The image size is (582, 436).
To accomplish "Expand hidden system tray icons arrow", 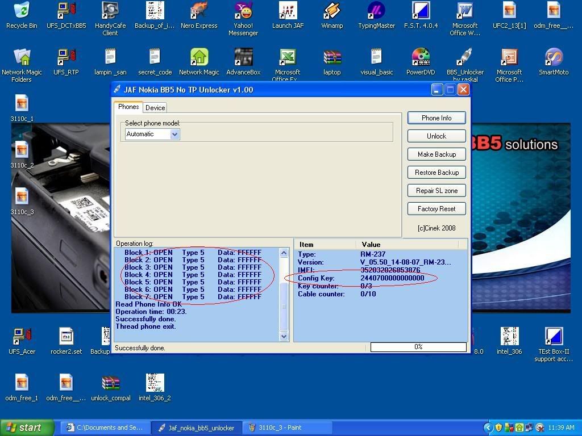I will tap(488, 428).
